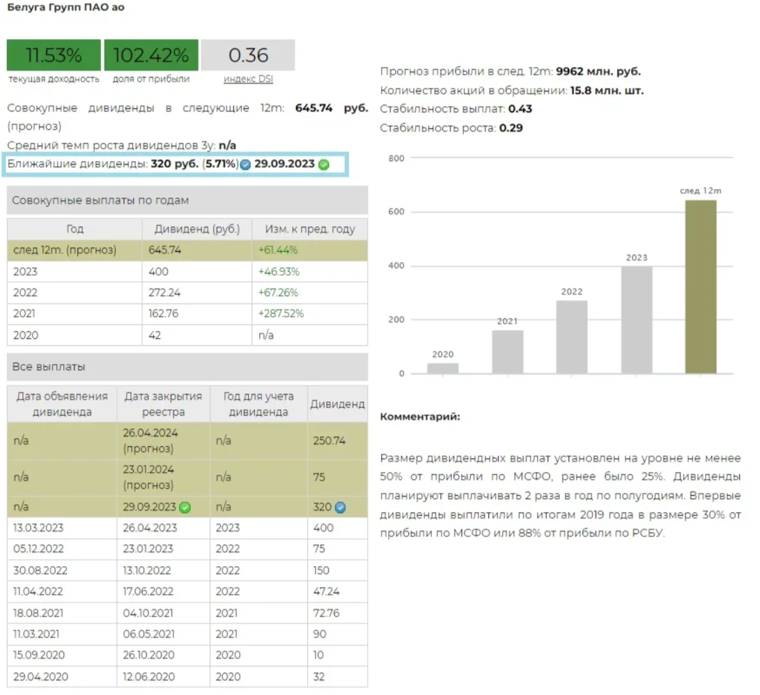Viewport: 760px width, 695px height.
Task: Click the Белуга Групп ПАО ао title
Action: [65, 7]
